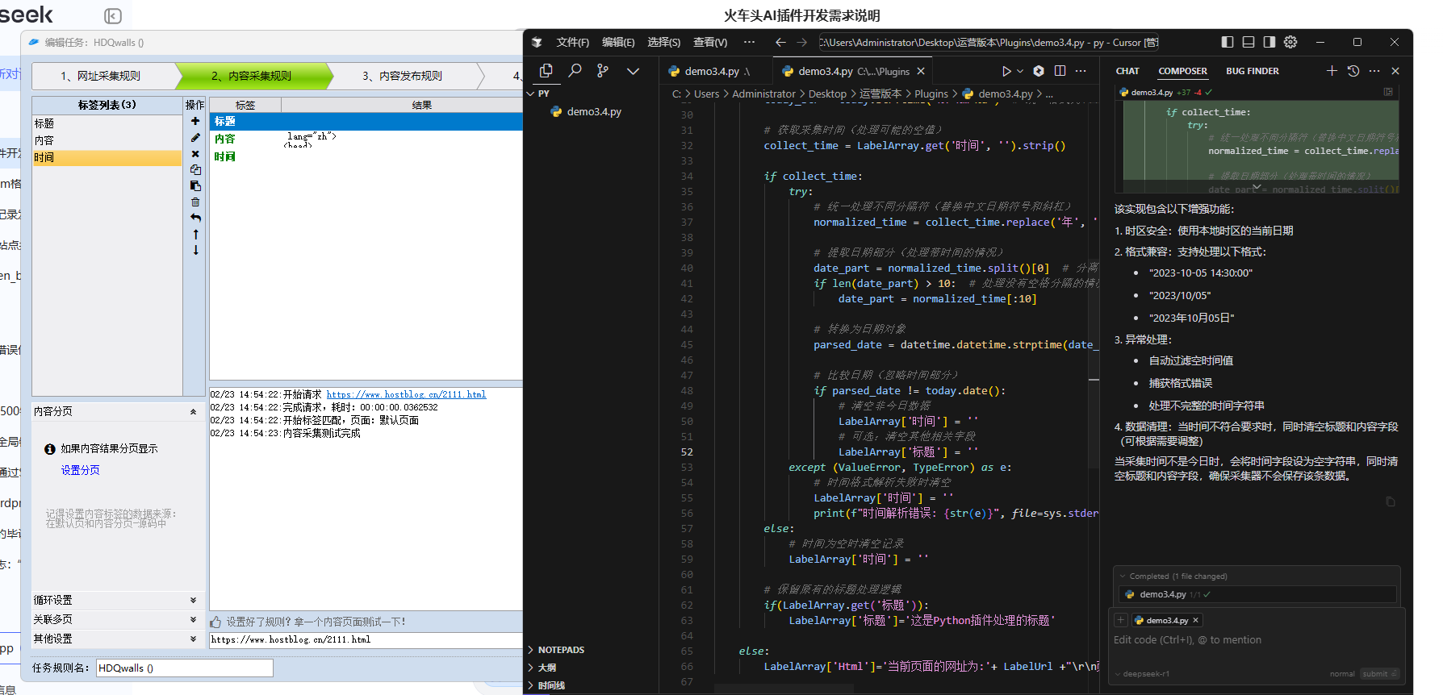Move tag down with the down arrow
The height and width of the screenshot is (695, 1443).
(x=195, y=250)
